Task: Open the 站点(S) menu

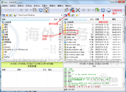Action: pyautogui.click(x=13, y=6)
